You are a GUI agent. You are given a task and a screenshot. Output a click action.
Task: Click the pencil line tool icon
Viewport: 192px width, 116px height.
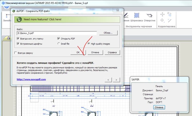click(126, 15)
